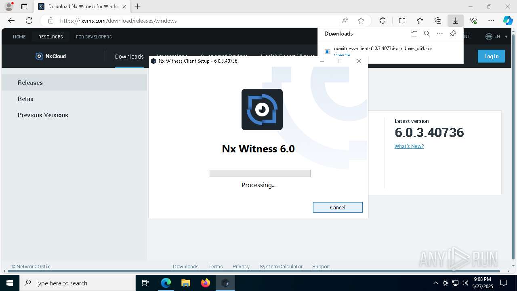517x291 pixels.
Task: Refresh the page
Action: pyautogui.click(x=29, y=21)
